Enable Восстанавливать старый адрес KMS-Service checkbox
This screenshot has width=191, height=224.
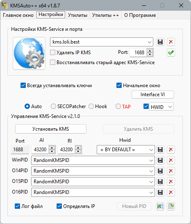52,62
